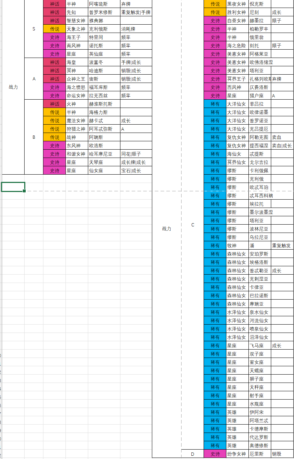Screen dimensions: 294x459
Task: Click the 众神之王 cell
Action: tap(77, 79)
